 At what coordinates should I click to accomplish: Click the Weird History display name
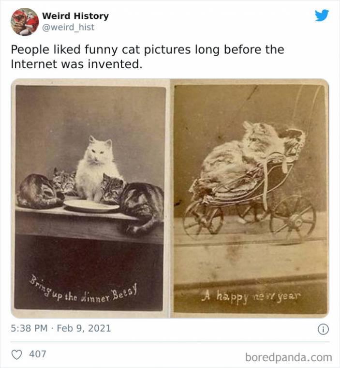pos(75,16)
